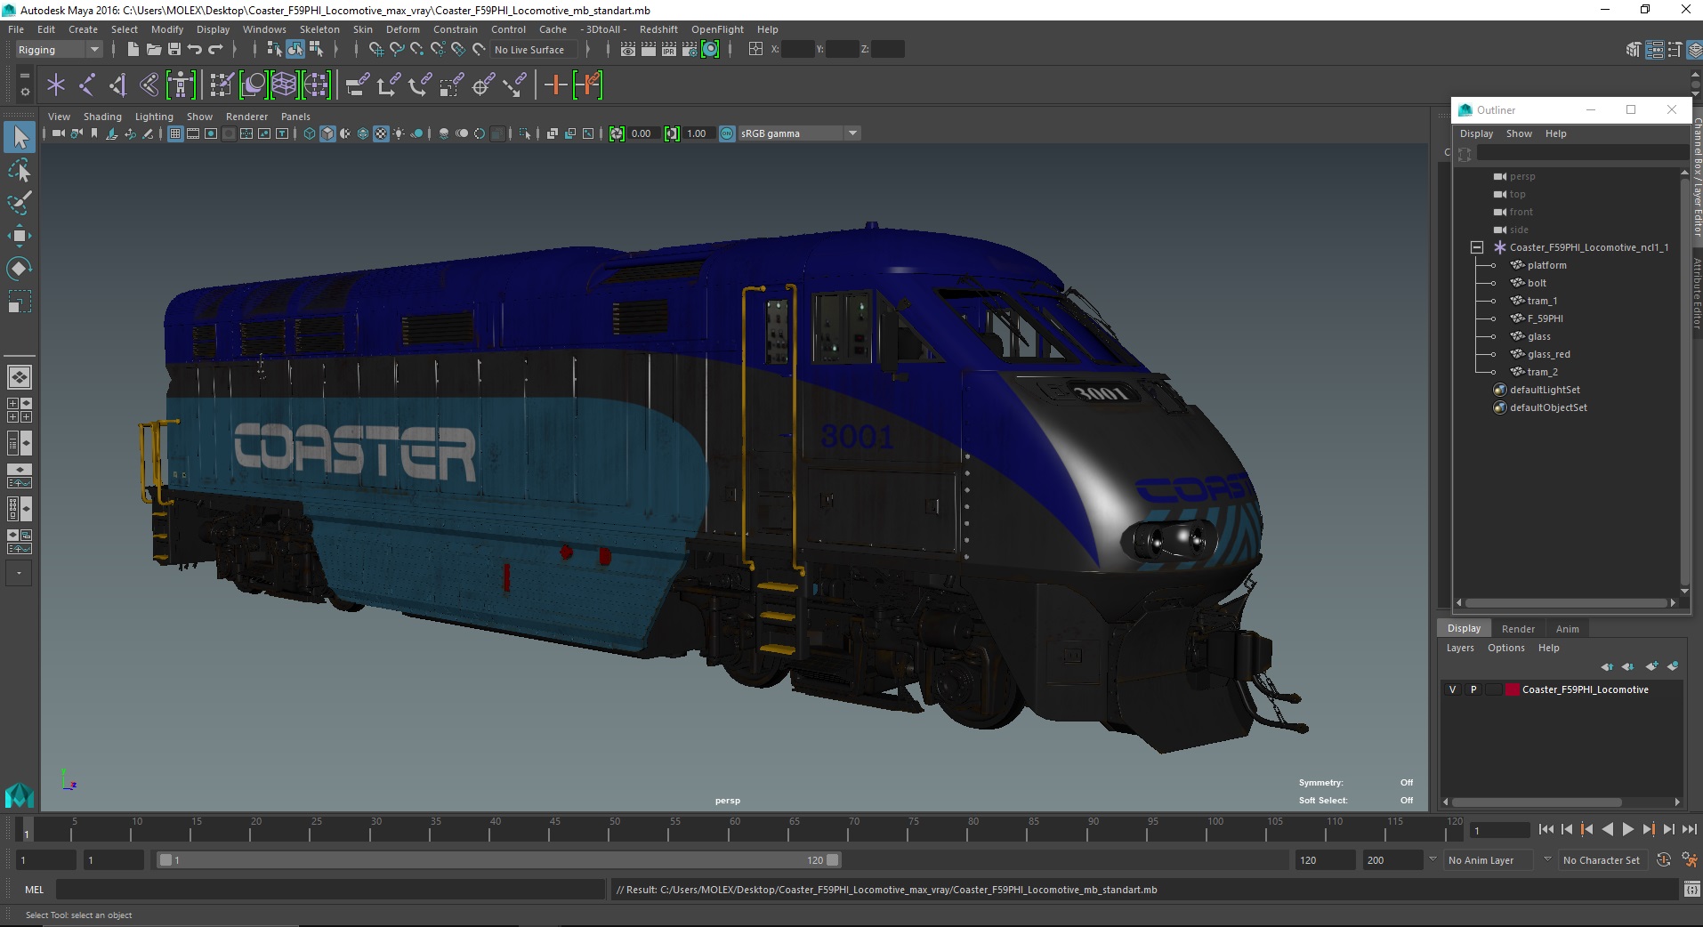Toggle the color management ON button

point(727,133)
